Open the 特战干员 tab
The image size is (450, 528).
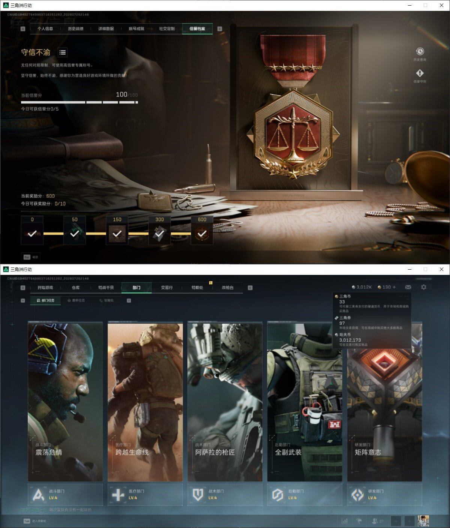pyautogui.click(x=106, y=288)
